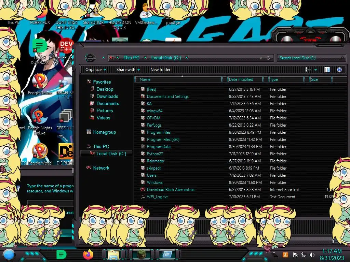
Task: Select Favorites in the navigation pane
Action: click(x=102, y=82)
